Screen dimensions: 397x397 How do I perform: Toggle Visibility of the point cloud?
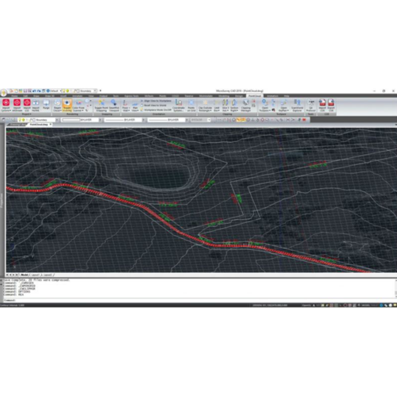(x=67, y=105)
